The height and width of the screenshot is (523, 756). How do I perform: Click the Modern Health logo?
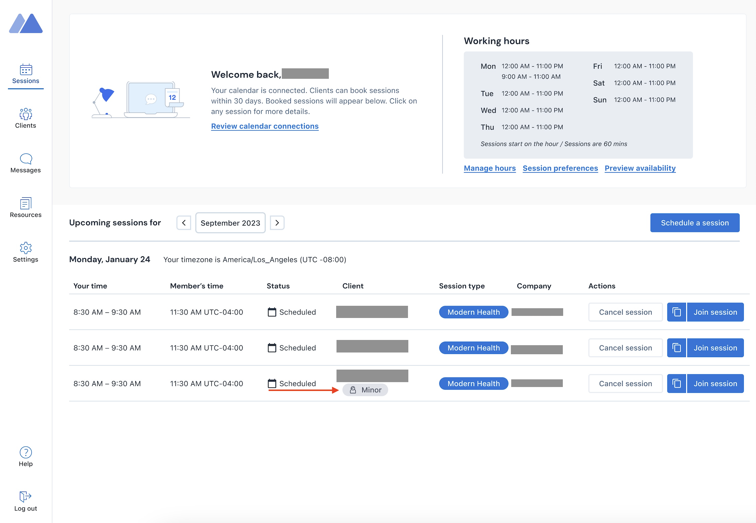click(x=26, y=24)
